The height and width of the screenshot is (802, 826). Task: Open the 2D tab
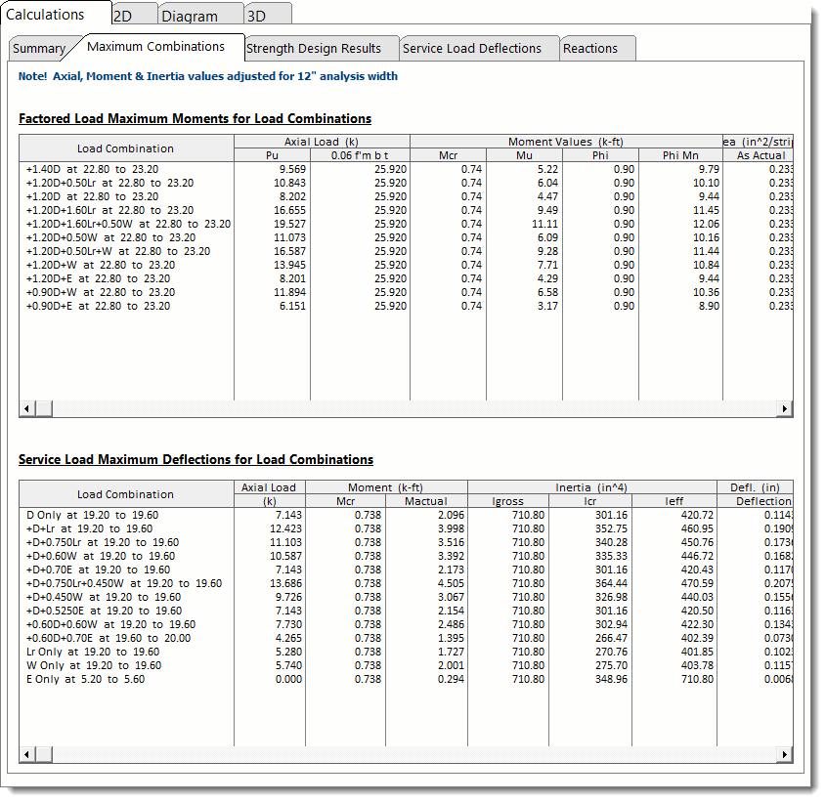pos(134,15)
